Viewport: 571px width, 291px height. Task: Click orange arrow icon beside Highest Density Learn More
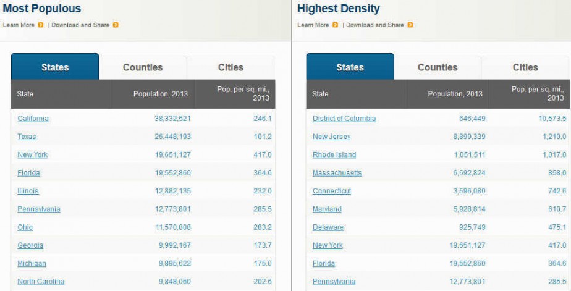click(335, 25)
